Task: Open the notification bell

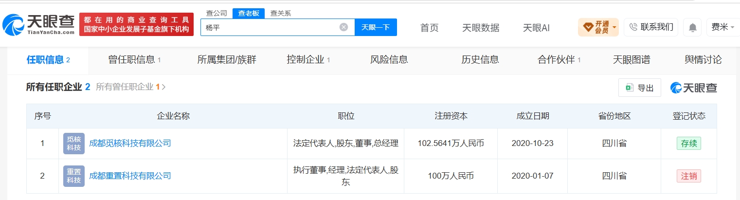Action: [692, 27]
